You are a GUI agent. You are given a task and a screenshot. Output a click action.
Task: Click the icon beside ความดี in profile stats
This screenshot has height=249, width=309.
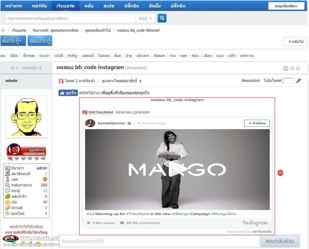pyautogui.click(x=8, y=208)
